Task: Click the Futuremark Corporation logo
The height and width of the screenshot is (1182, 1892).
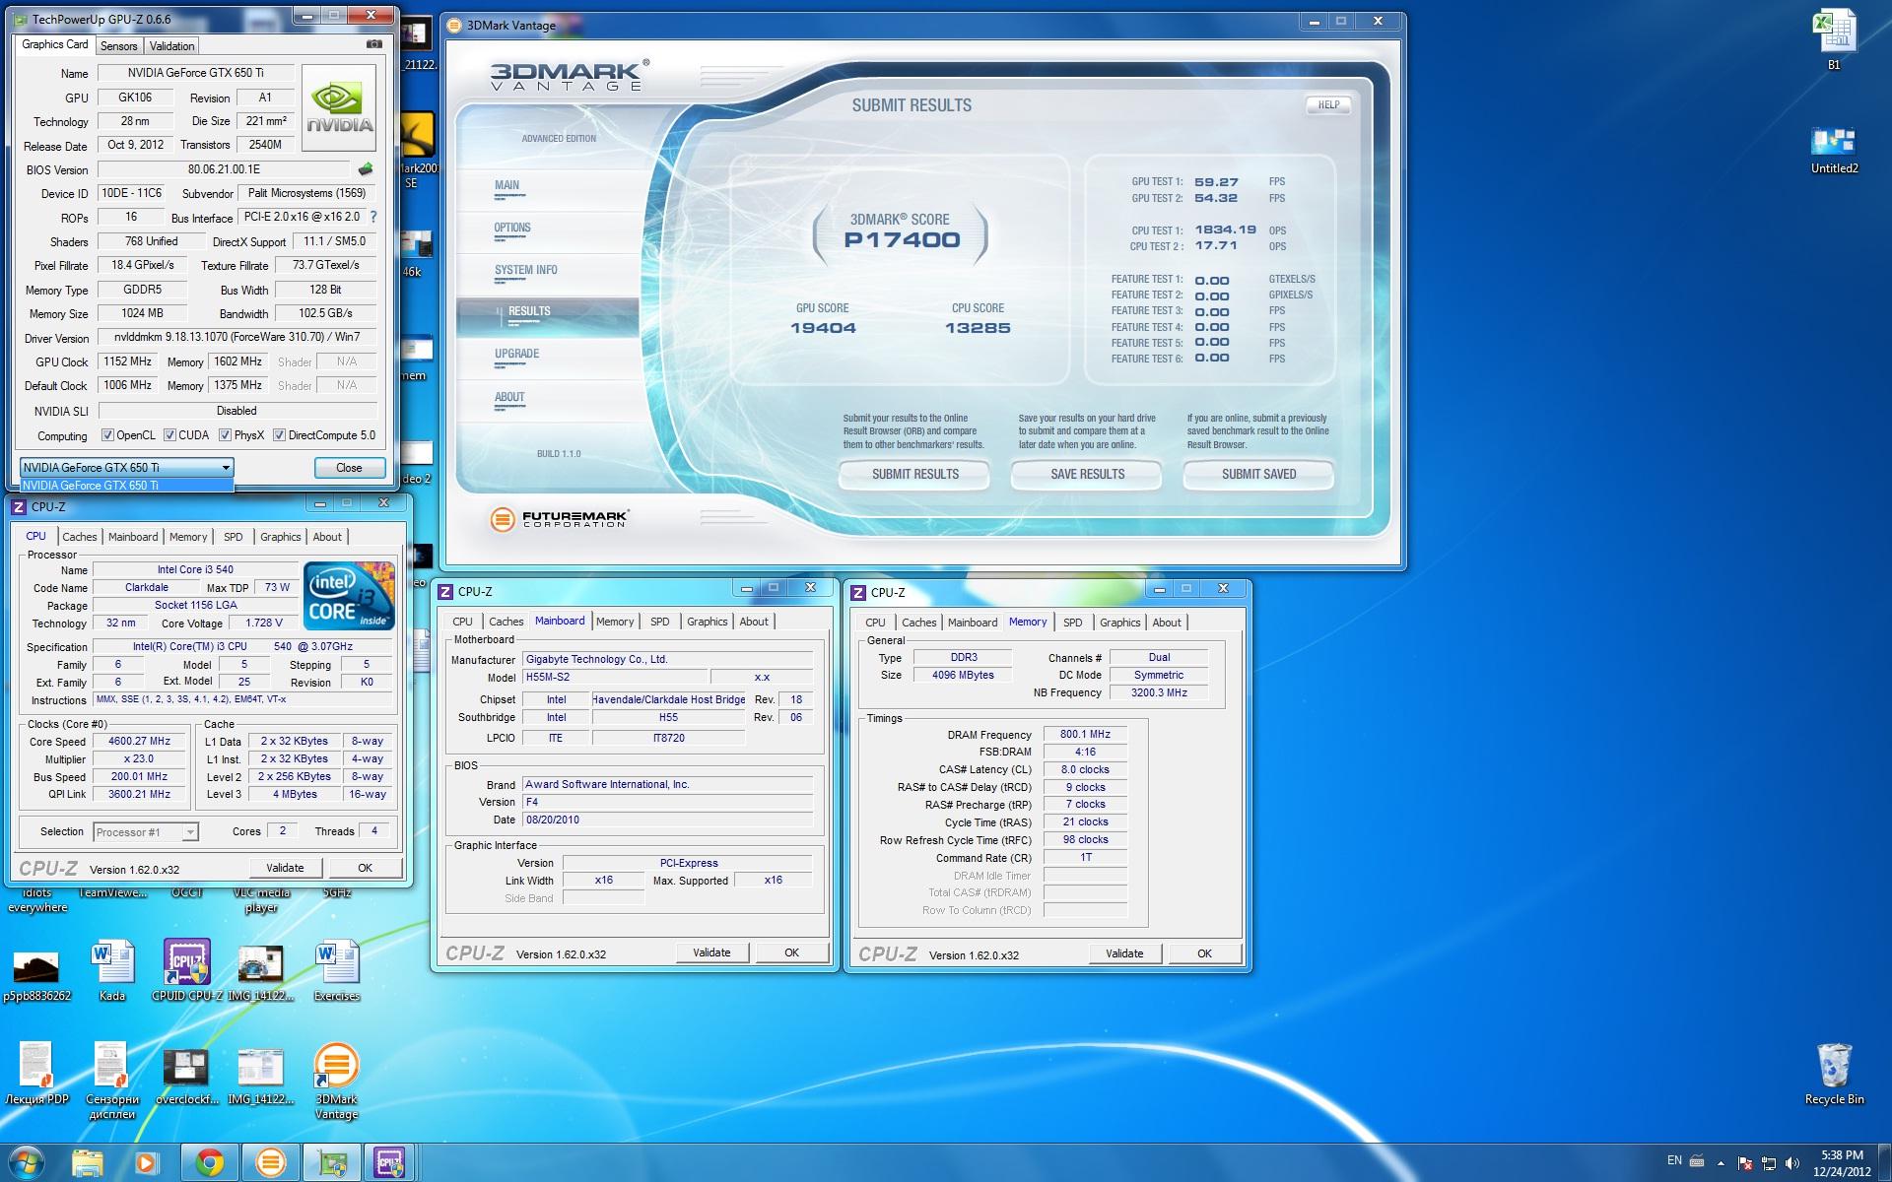Action: (x=559, y=518)
